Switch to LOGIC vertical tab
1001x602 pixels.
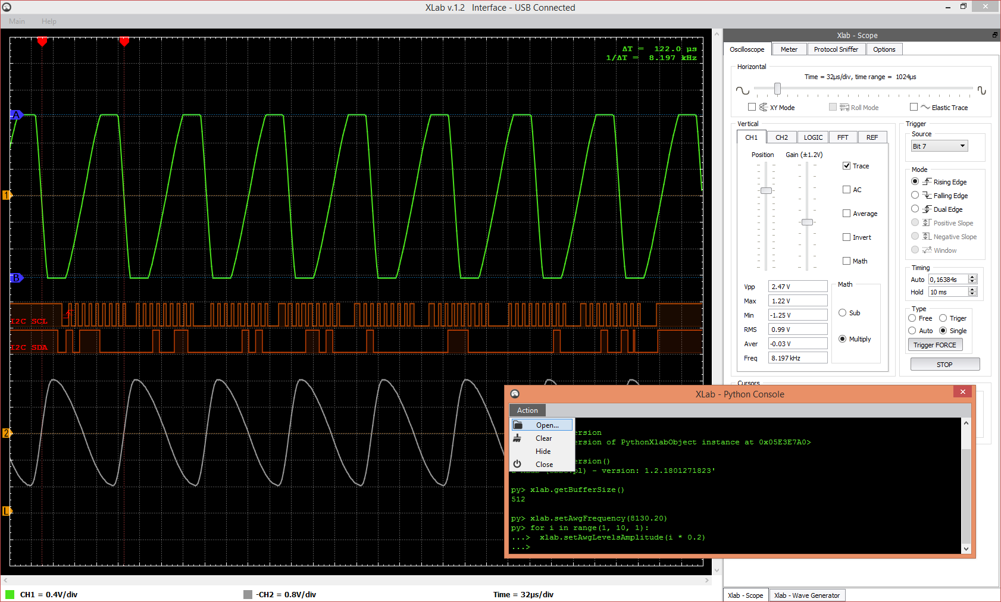(813, 137)
